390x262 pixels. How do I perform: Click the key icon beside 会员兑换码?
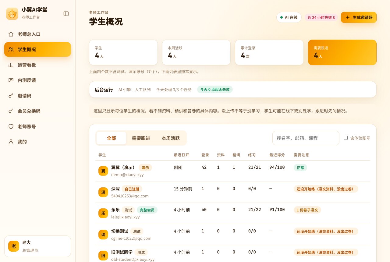click(x=11, y=111)
